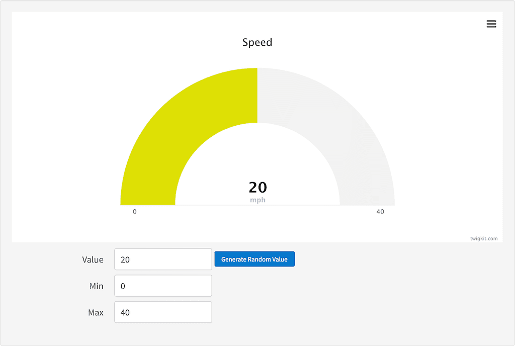Click the mph unit label
The image size is (515, 346).
coord(257,200)
